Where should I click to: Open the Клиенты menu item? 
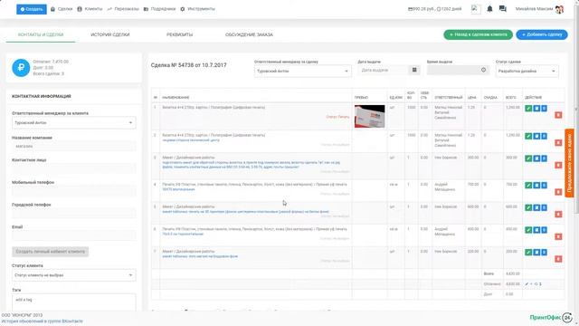(x=90, y=9)
